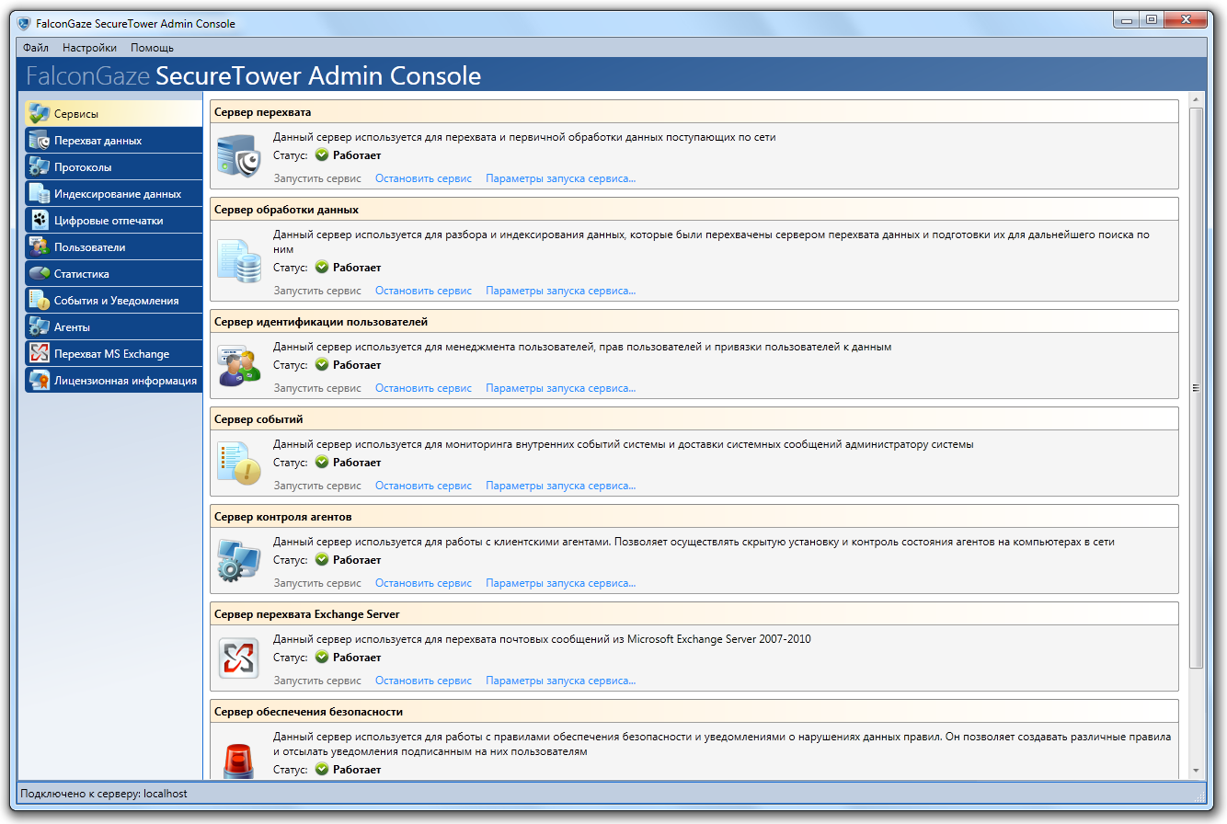Click Работает status of Сервер идентификации пользователей
The width and height of the screenshot is (1227, 824).
pyautogui.click(x=357, y=365)
